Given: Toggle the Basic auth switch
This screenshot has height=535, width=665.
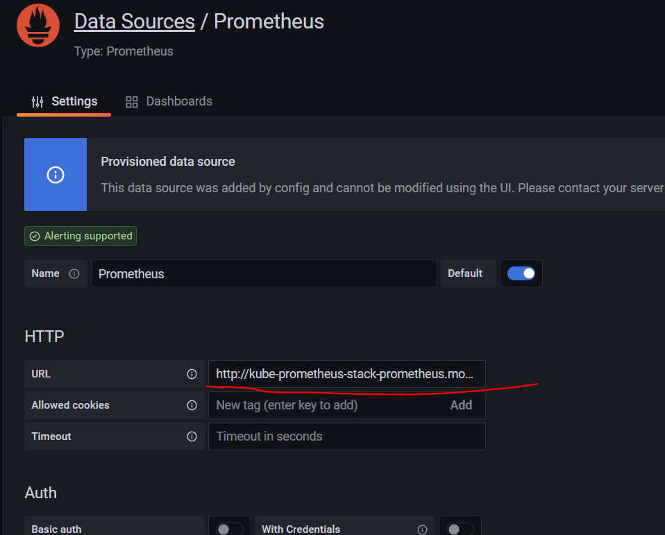Looking at the screenshot, I should 230,529.
